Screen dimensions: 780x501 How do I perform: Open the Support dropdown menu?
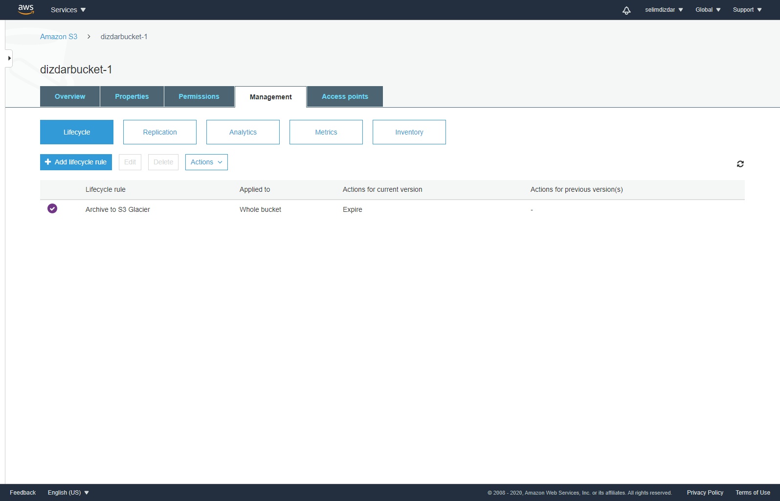click(x=747, y=10)
